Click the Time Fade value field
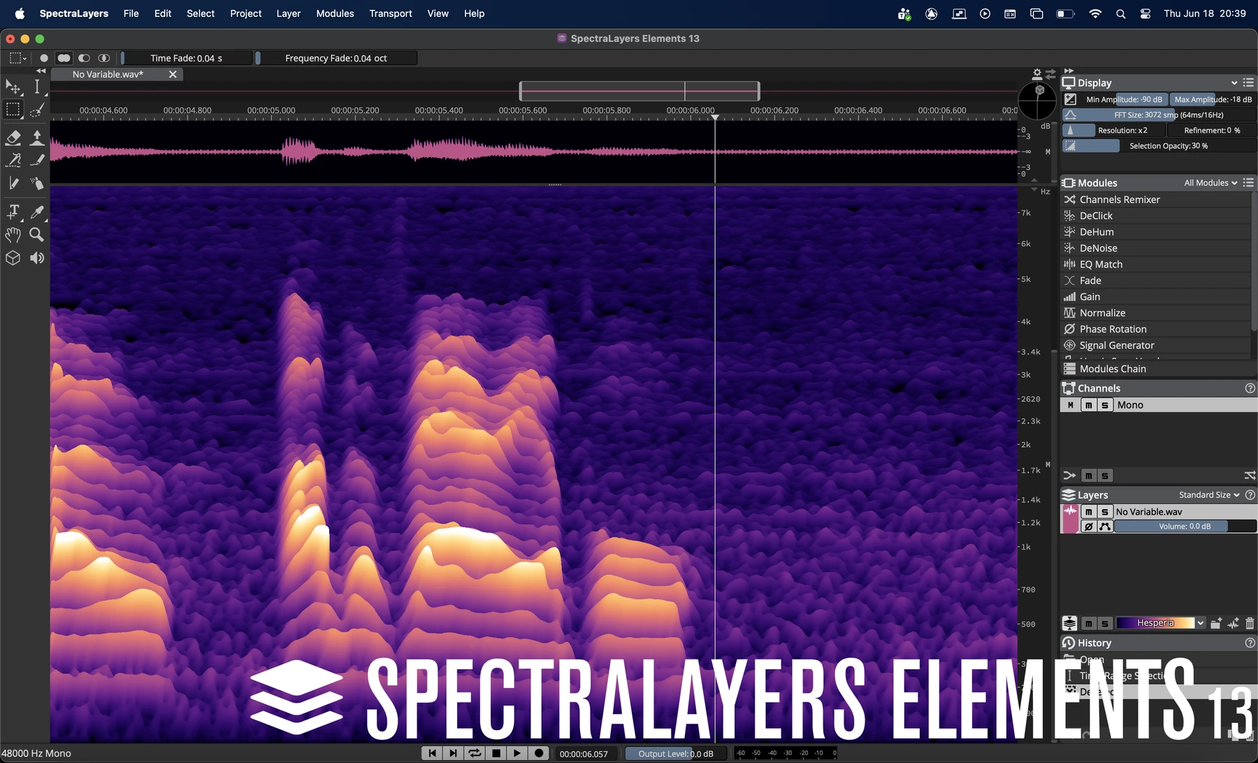The image size is (1258, 763). pos(186,58)
